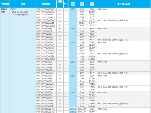Click model PMT-12V350W2BM
This screenshot has width=151, height=113.
pyautogui.click(x=45, y=23)
